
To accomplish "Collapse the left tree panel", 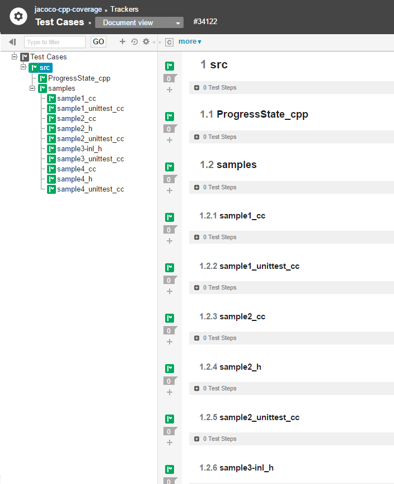I will 12,42.
